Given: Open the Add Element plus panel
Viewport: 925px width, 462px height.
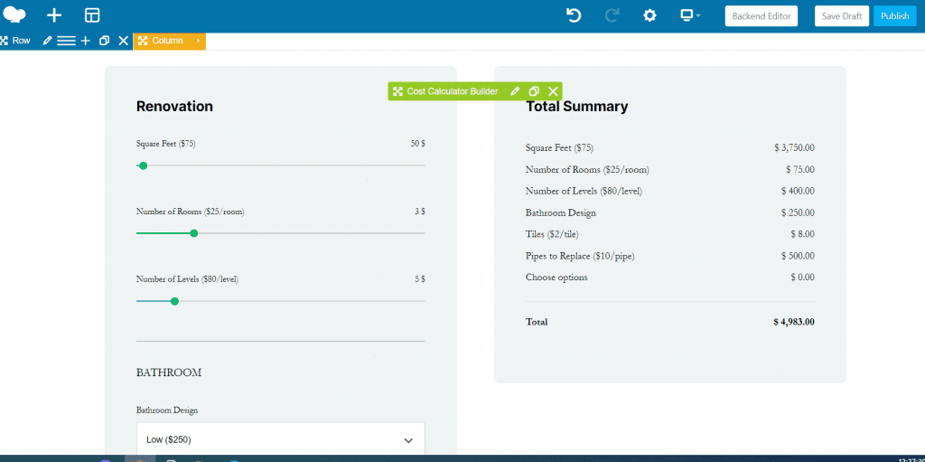Looking at the screenshot, I should (x=53, y=16).
